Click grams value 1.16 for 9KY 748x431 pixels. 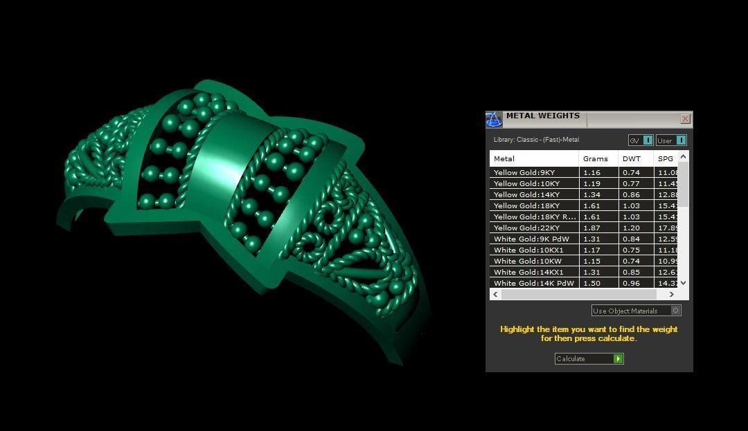tap(592, 172)
